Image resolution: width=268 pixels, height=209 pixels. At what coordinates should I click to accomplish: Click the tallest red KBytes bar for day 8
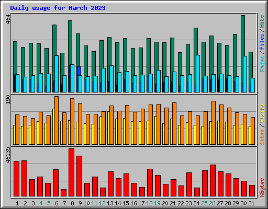(x=71, y=172)
